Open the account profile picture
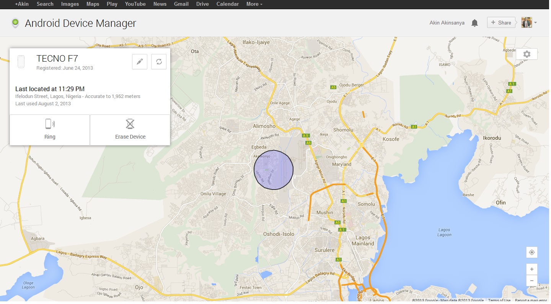551x304 pixels. (x=527, y=22)
